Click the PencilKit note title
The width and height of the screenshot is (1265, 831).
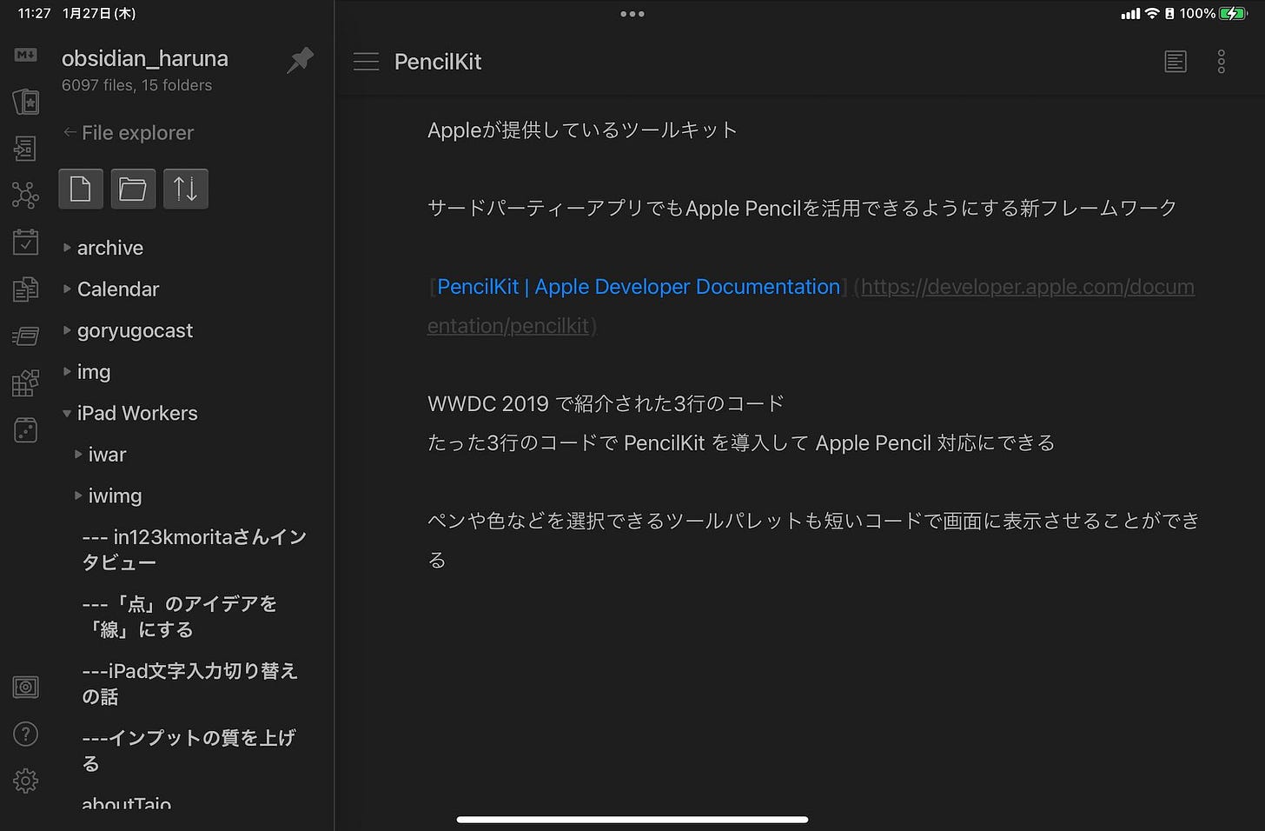[438, 62]
